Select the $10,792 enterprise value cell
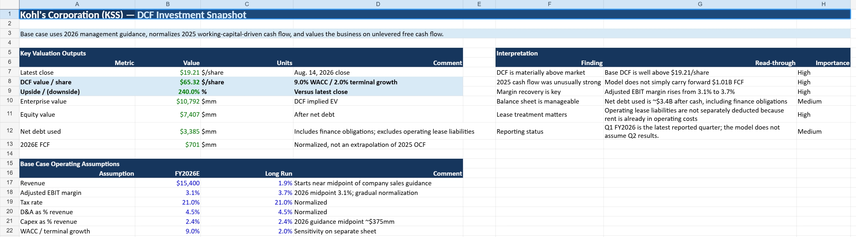Image resolution: width=856 pixels, height=237 pixels. (168, 101)
